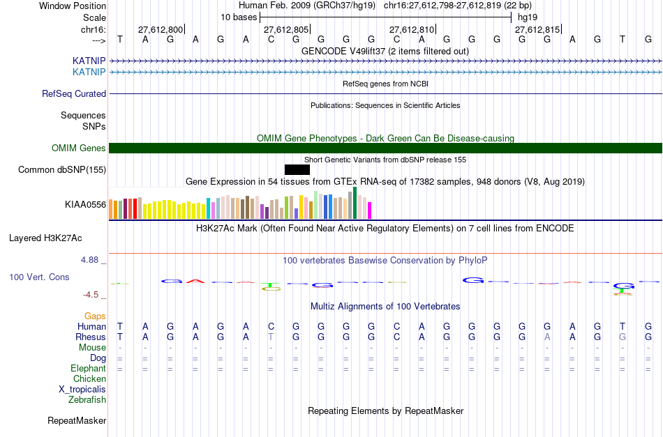Click the Zebrafish species label

[87, 399]
